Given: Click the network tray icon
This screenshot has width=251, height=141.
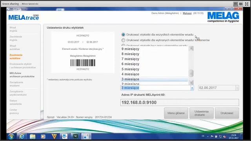Looking at the screenshot, I should click(x=220, y=137).
